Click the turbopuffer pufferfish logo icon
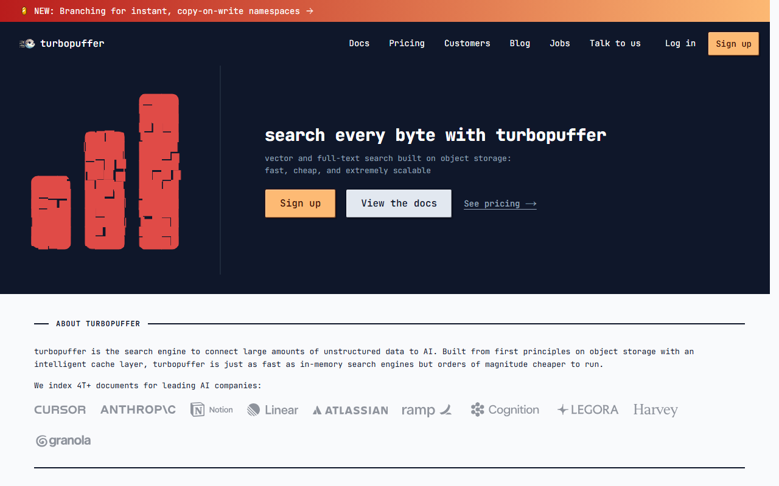Viewport: 779px width, 486px height. click(27, 44)
